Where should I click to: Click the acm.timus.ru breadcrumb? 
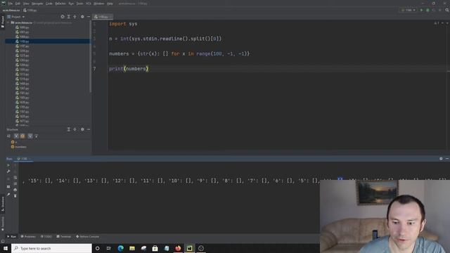click(12, 10)
